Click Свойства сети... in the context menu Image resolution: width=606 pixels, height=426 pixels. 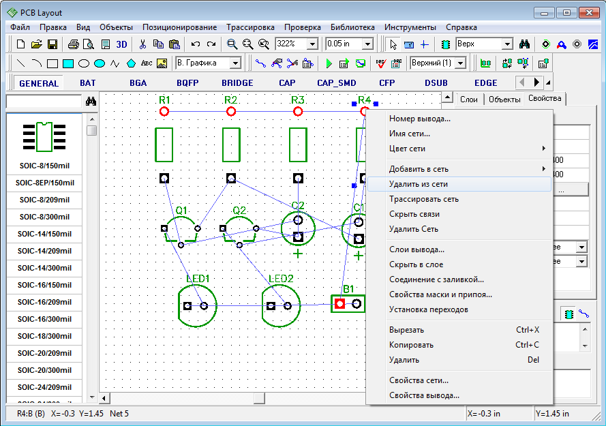click(459, 380)
